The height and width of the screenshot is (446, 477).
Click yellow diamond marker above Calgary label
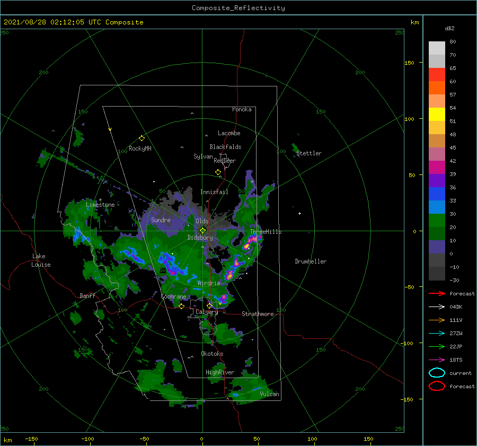[209, 305]
